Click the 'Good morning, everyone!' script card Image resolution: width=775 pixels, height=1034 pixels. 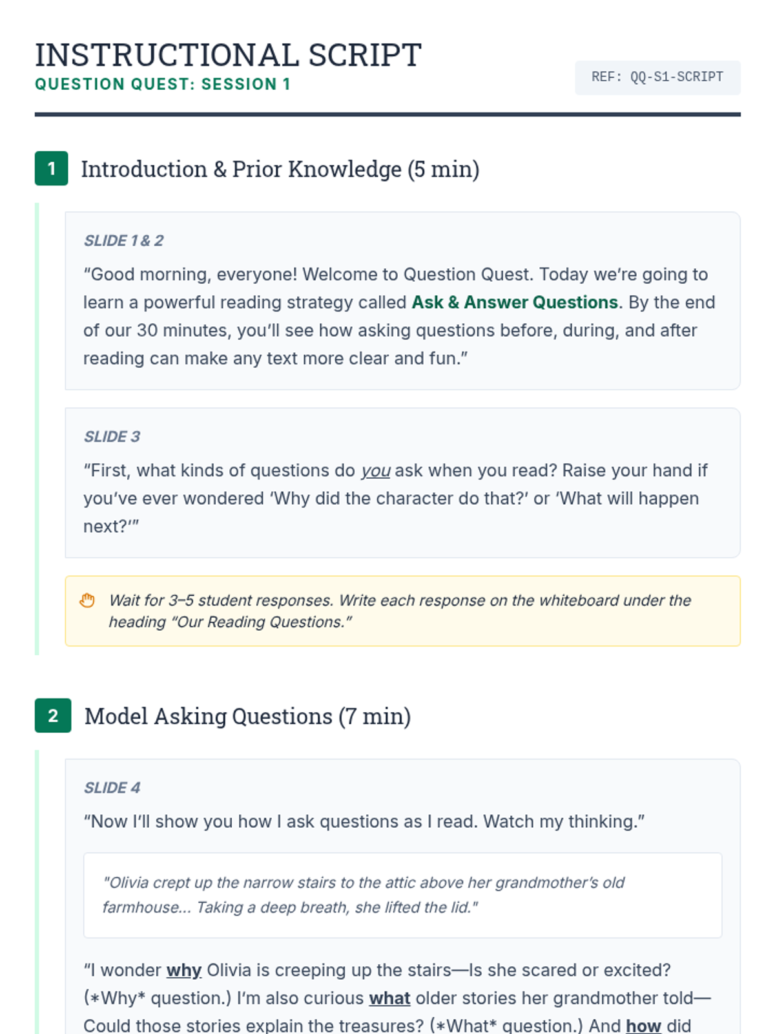(x=402, y=301)
